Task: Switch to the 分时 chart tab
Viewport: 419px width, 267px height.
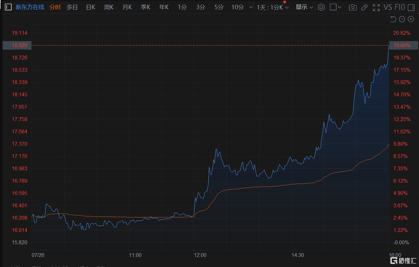Action: (x=55, y=7)
